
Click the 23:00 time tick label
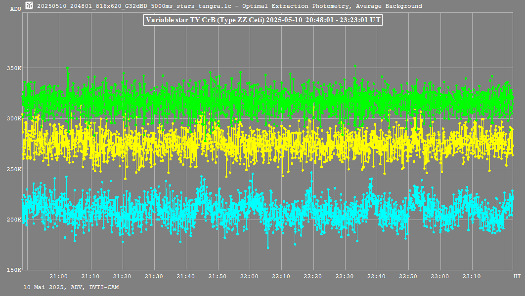point(439,276)
